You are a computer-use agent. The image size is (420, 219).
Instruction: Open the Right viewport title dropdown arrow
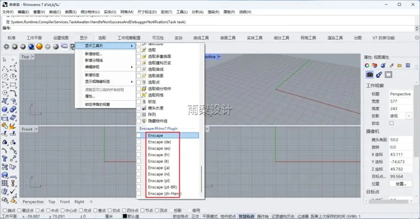pyautogui.click(x=207, y=129)
